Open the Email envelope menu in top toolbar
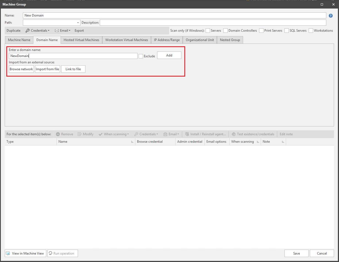339x262 pixels. (63, 31)
